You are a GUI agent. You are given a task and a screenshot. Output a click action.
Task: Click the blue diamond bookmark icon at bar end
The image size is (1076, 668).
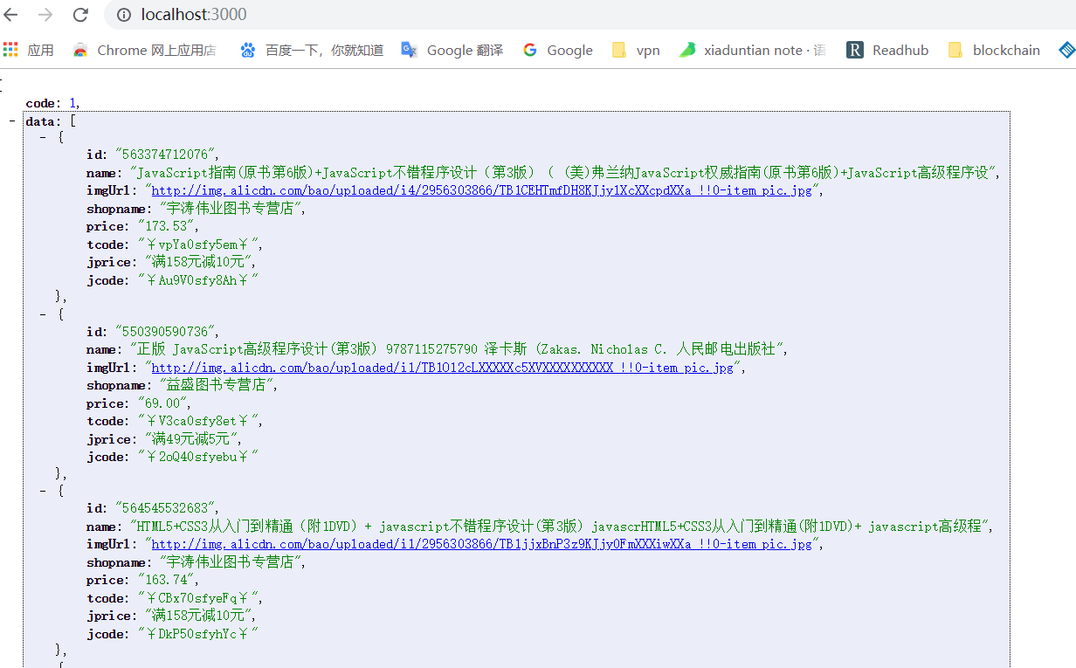[1066, 50]
